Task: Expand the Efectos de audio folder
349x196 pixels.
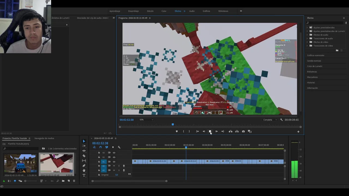Action: (307, 35)
